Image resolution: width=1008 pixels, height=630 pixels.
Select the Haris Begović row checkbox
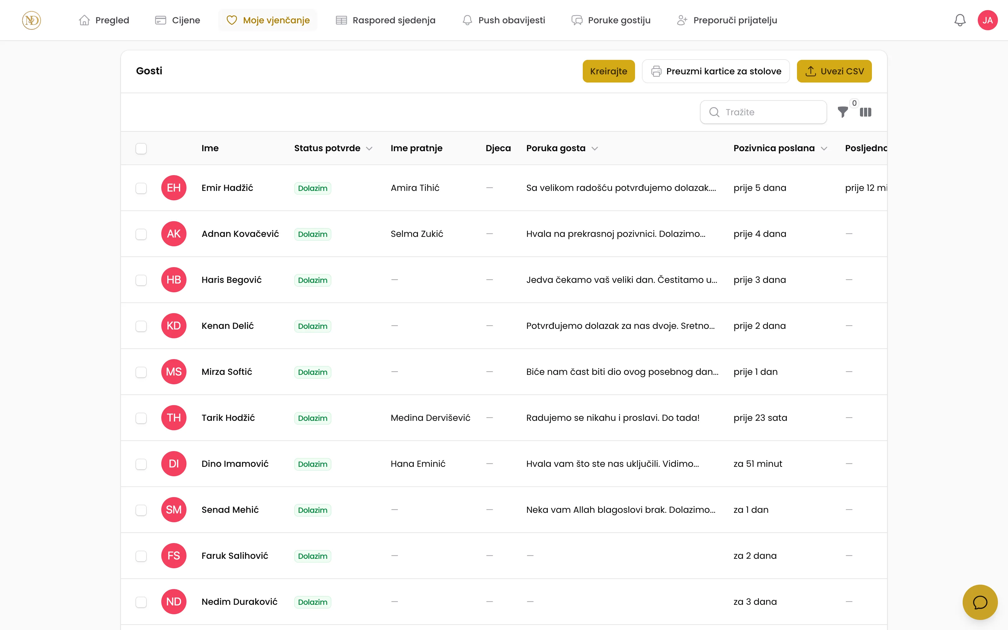pyautogui.click(x=141, y=280)
